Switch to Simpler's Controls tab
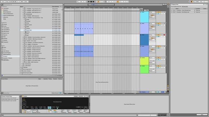This screenshot has width=209, height=117. click(x=81, y=96)
